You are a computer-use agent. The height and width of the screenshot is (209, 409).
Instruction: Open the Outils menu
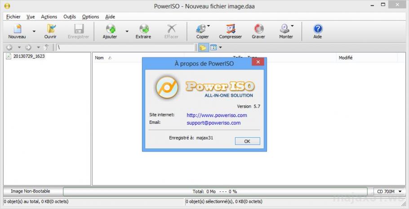(70, 17)
